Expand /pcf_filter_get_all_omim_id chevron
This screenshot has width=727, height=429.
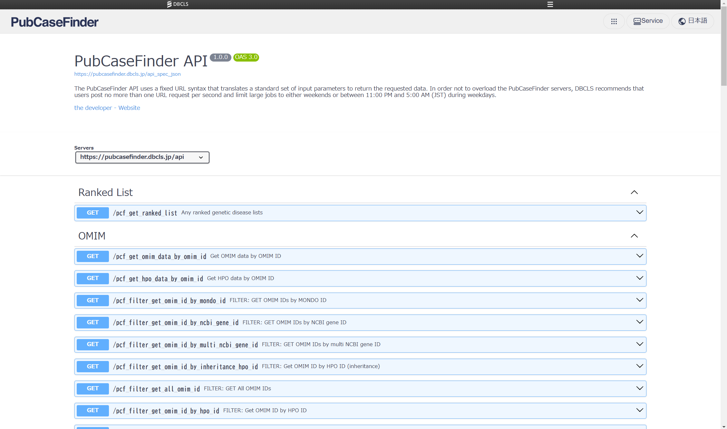[x=640, y=388]
